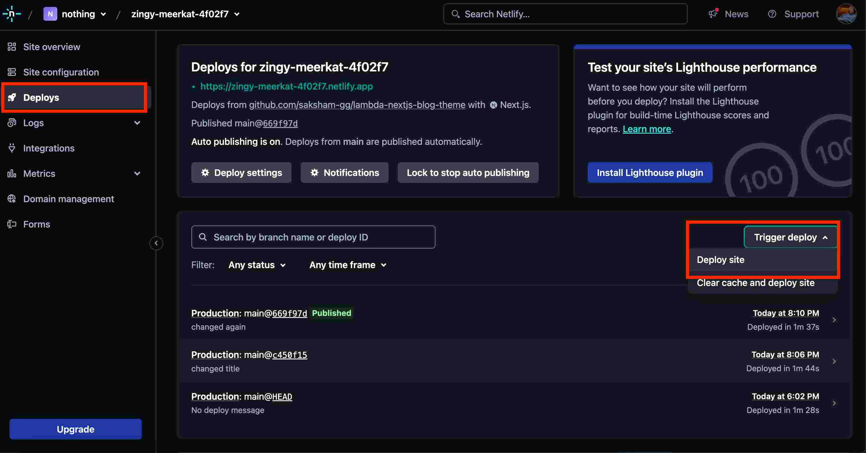This screenshot has width=866, height=453.
Task: Open Integrations page
Action: point(49,148)
